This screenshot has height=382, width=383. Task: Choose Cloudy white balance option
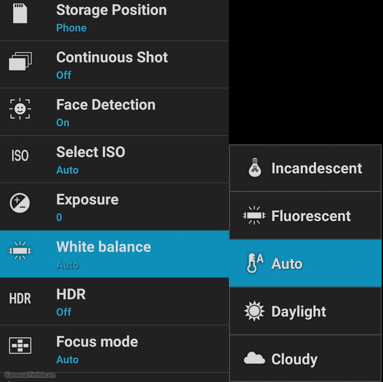[305, 358]
